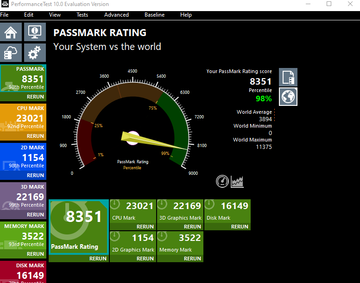Select the 3D MARK 22169 sidebar tile
This screenshot has width=360, height=283.
pyautogui.click(x=23, y=196)
